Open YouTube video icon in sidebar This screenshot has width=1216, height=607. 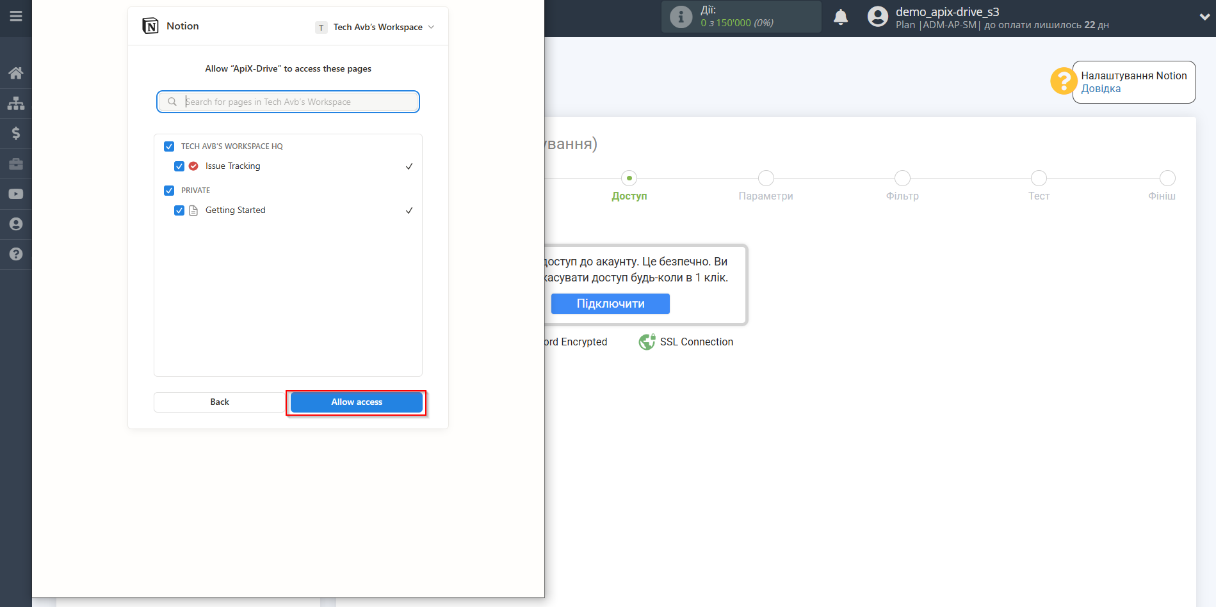pos(16,194)
